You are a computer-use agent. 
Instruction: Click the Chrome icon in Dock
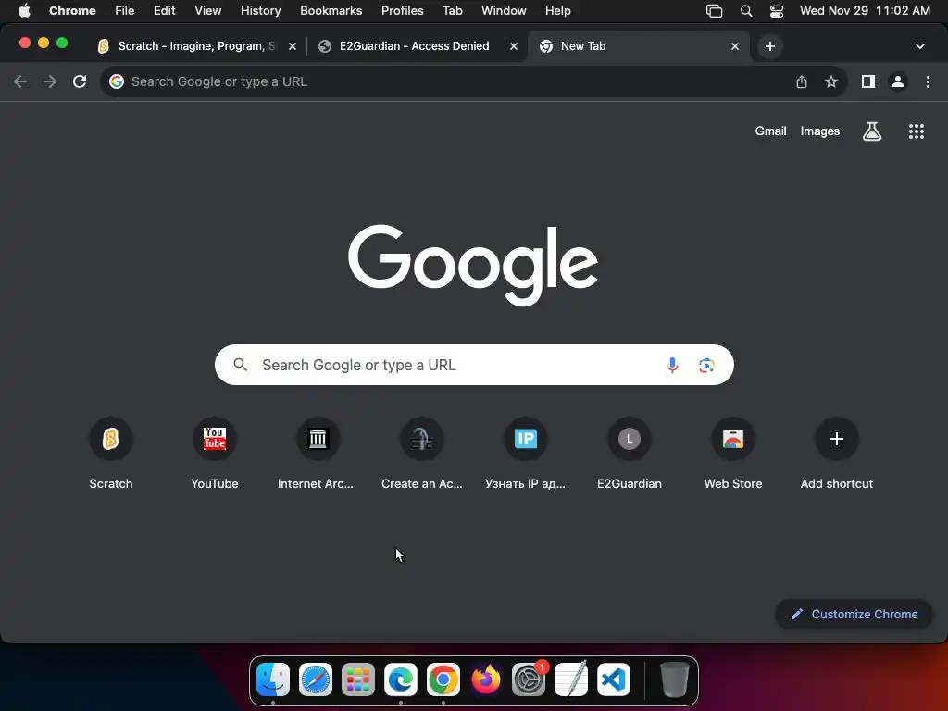coord(443,680)
